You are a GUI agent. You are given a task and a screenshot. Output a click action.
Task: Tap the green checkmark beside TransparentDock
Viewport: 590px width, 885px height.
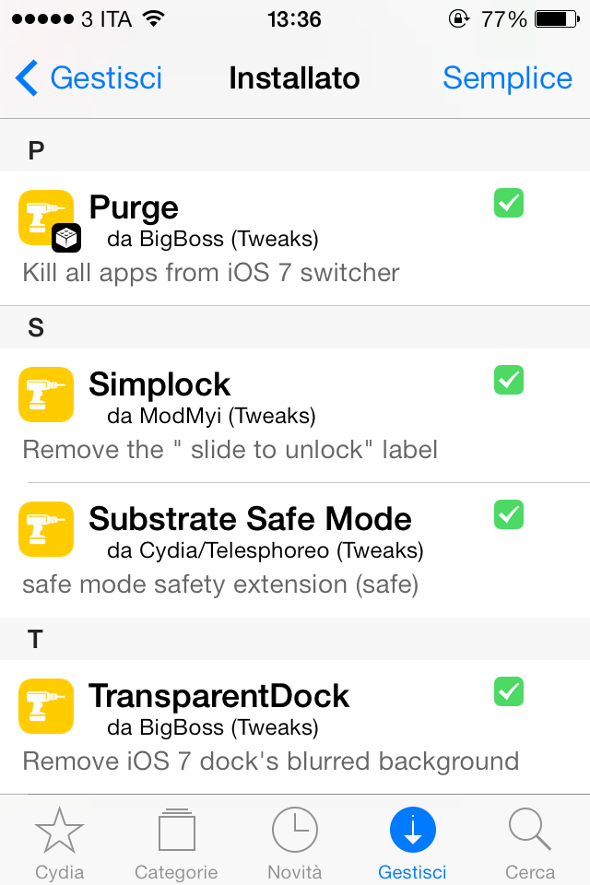click(509, 691)
